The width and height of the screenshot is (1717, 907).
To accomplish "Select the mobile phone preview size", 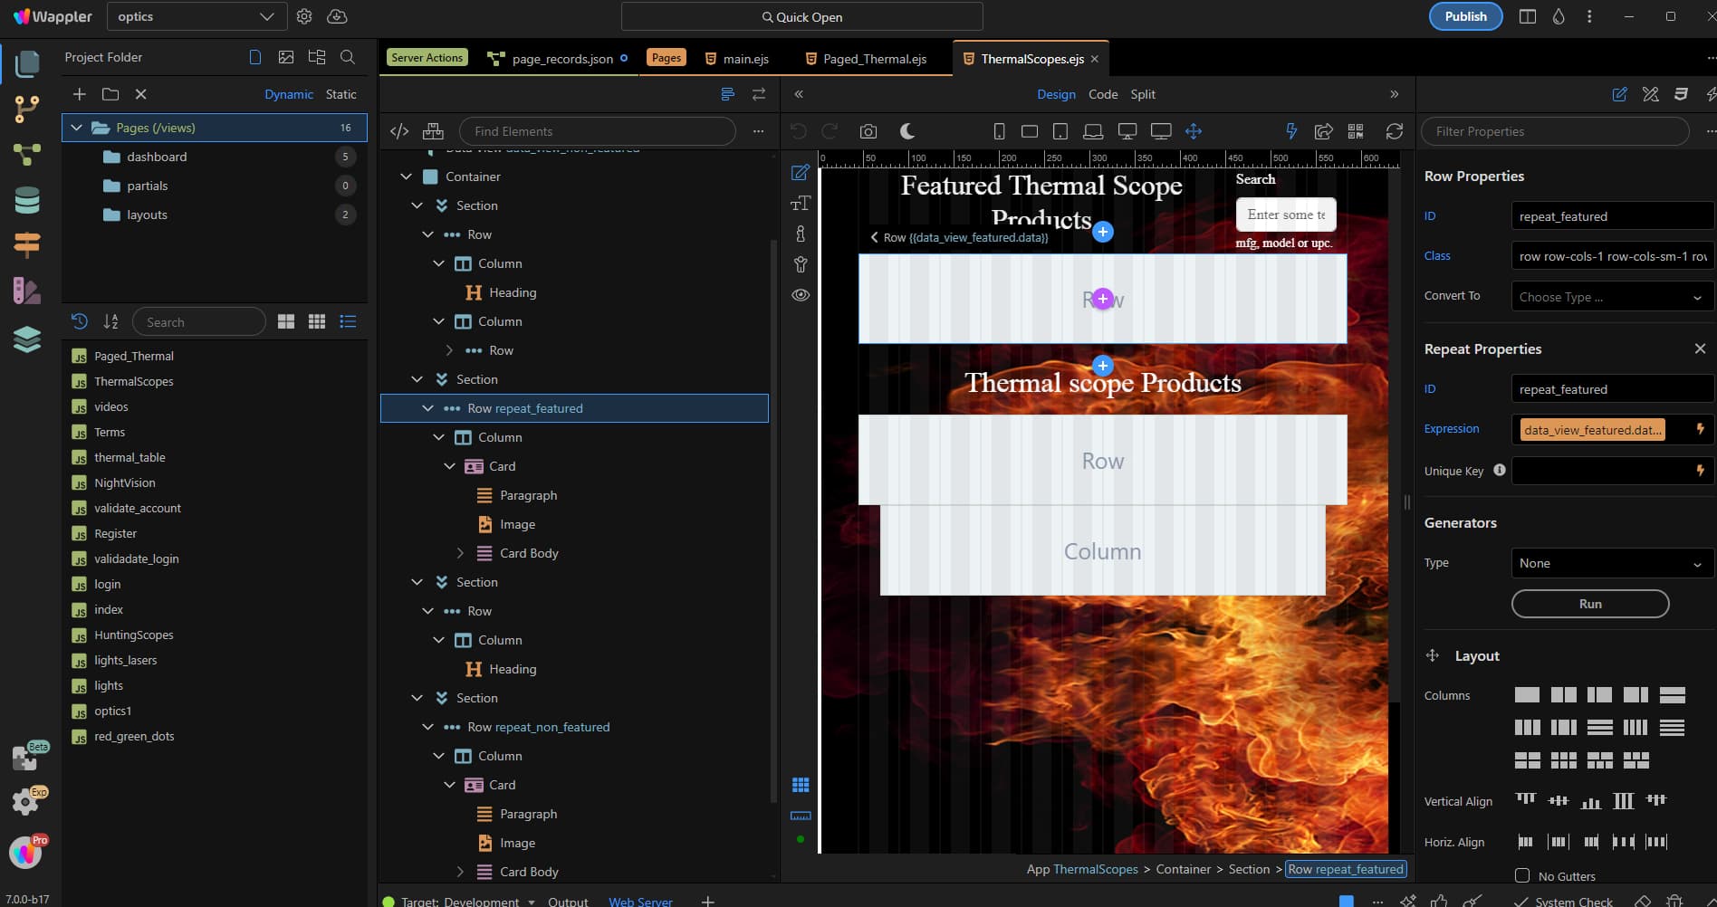I will 999,131.
